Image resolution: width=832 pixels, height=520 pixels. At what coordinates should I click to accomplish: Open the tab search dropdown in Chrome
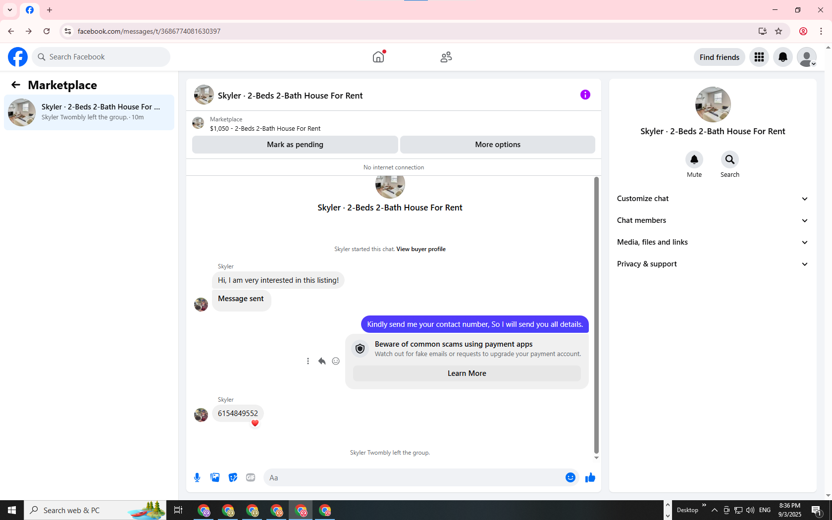(10, 10)
